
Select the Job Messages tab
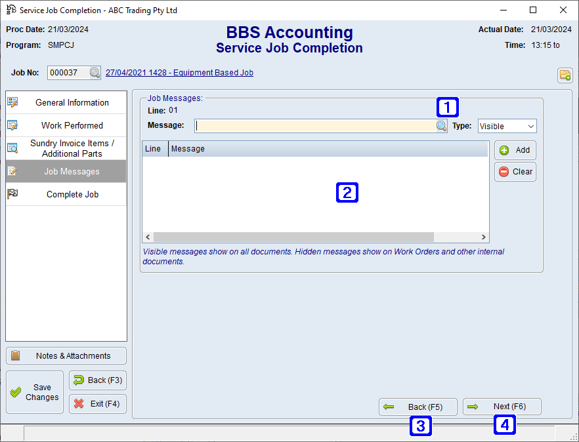coord(66,171)
